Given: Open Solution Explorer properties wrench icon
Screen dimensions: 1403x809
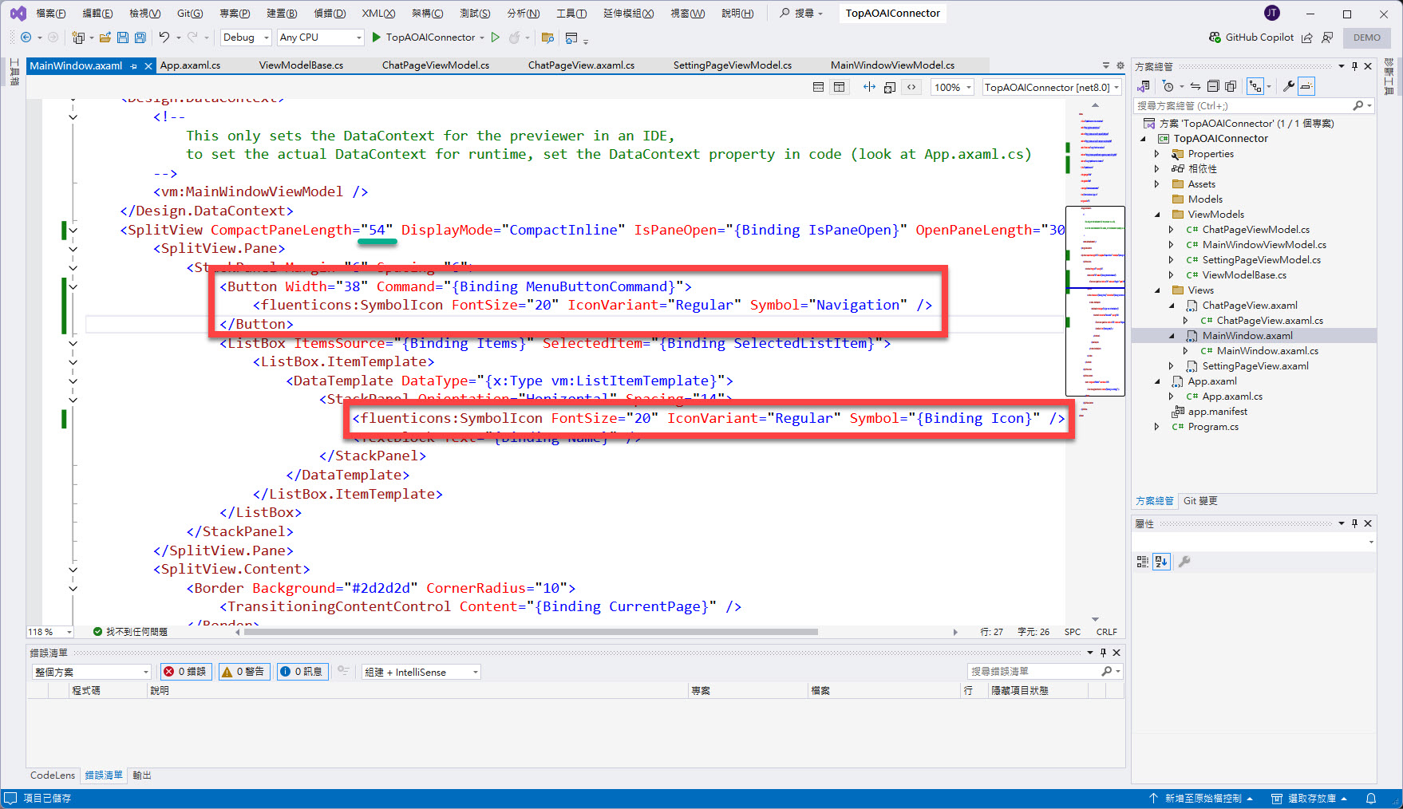Looking at the screenshot, I should coord(1289,86).
